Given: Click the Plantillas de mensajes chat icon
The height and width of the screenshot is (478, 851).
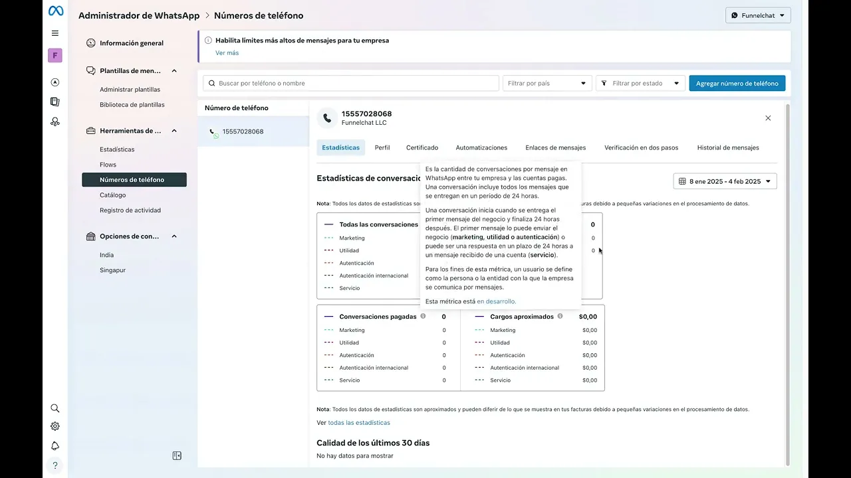Looking at the screenshot, I should (x=91, y=70).
